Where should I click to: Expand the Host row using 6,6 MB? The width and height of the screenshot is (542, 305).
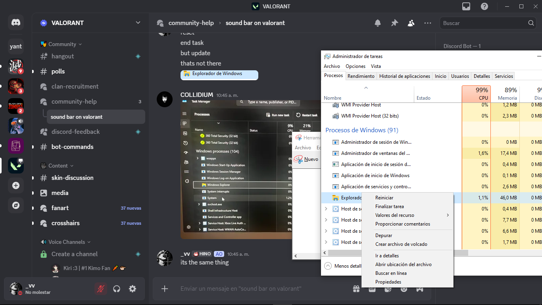tap(326, 231)
